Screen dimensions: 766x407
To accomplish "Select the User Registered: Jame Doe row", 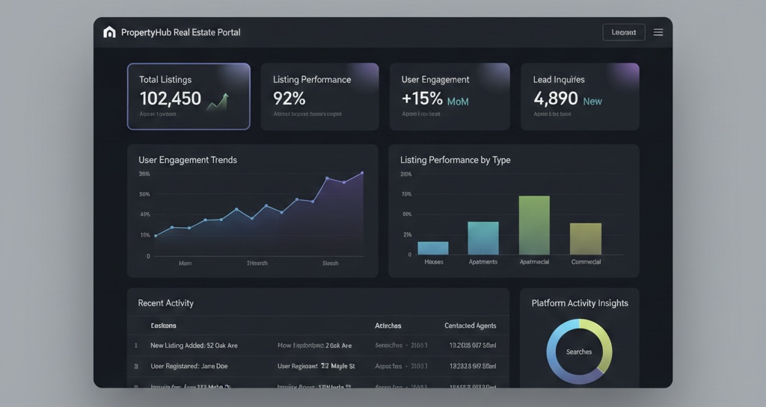I will (x=318, y=366).
